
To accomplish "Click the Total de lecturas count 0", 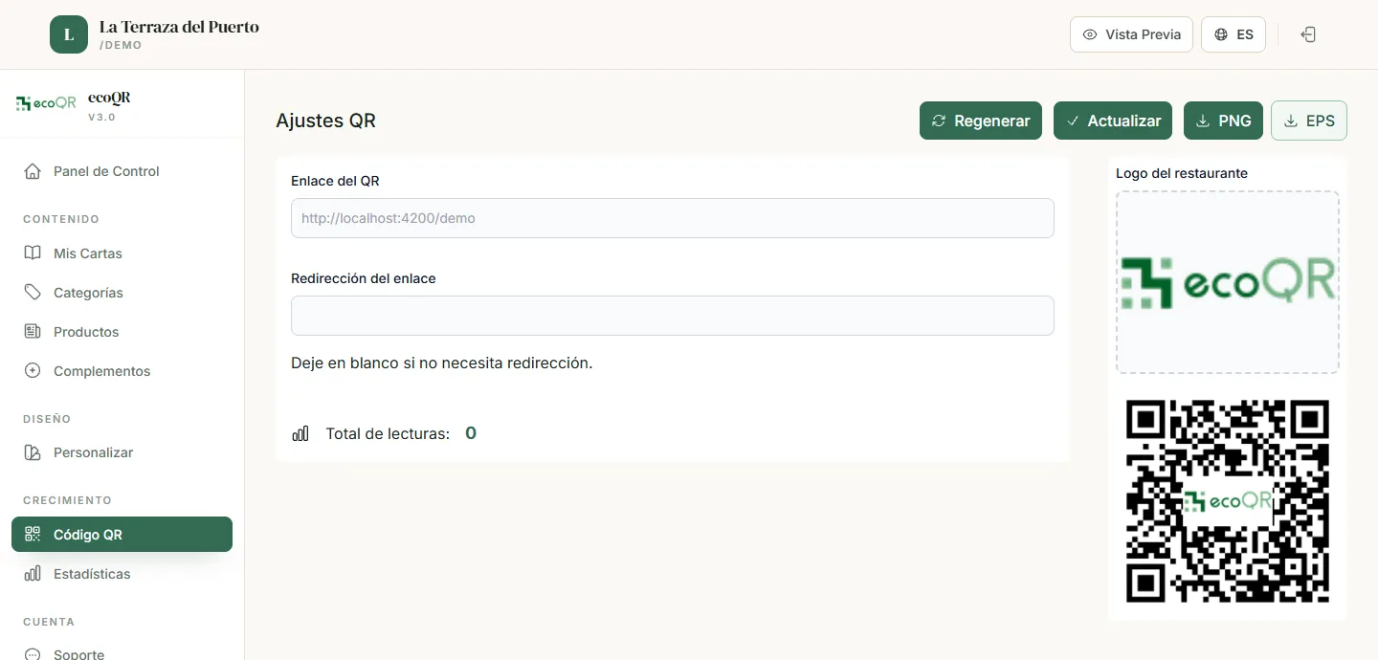I will (471, 433).
